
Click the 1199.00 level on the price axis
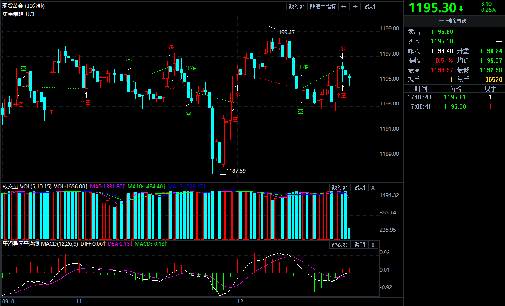pos(389,29)
